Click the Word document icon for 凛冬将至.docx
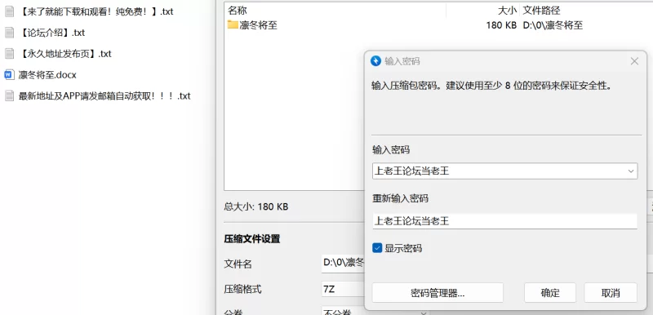 (9, 75)
